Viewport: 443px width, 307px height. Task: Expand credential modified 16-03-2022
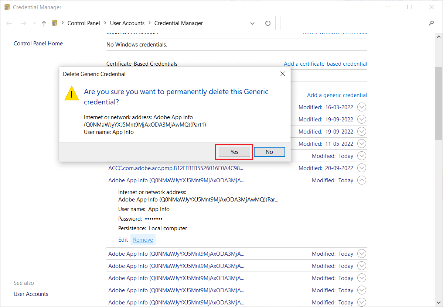362,107
